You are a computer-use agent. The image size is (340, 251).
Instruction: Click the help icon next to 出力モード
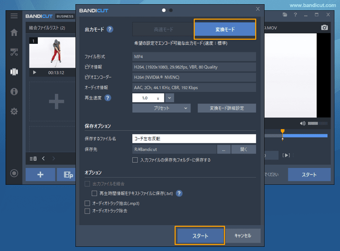(109, 29)
